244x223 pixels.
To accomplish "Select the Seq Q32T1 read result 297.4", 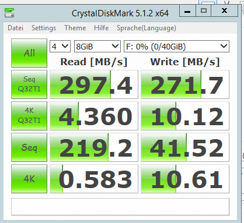I will (94, 84).
